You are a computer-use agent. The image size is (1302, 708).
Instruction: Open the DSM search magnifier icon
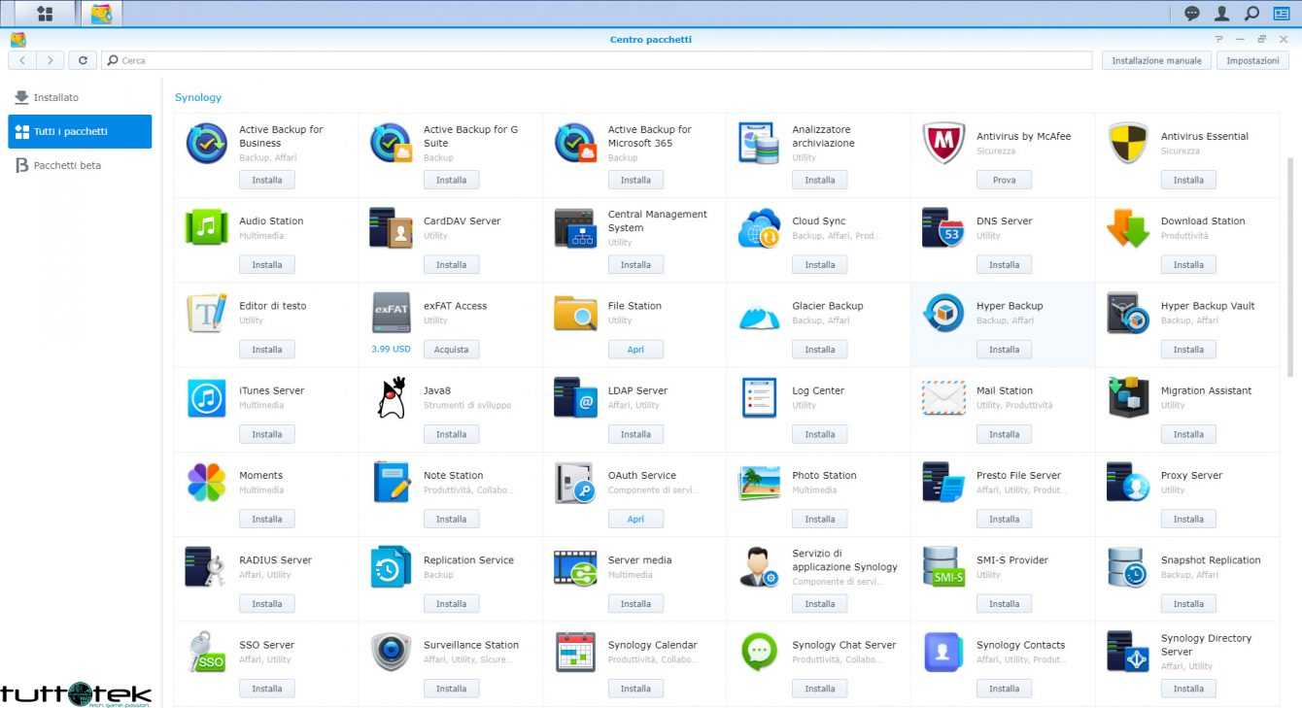1252,14
